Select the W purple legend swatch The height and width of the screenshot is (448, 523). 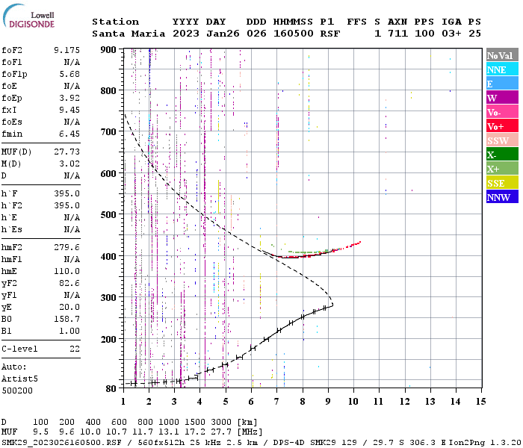[502, 98]
